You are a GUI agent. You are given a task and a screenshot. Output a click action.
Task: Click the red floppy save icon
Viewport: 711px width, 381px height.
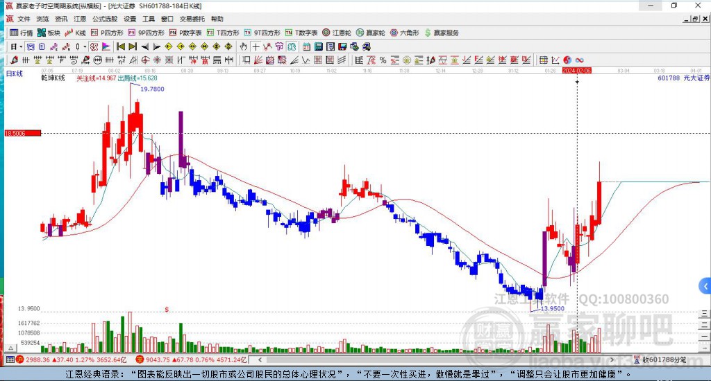(342, 46)
